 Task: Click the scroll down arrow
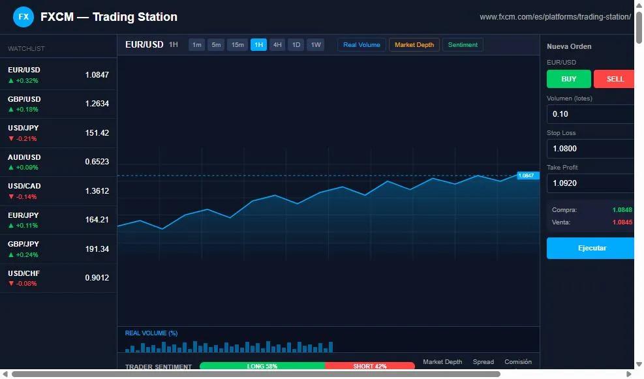tap(639, 364)
